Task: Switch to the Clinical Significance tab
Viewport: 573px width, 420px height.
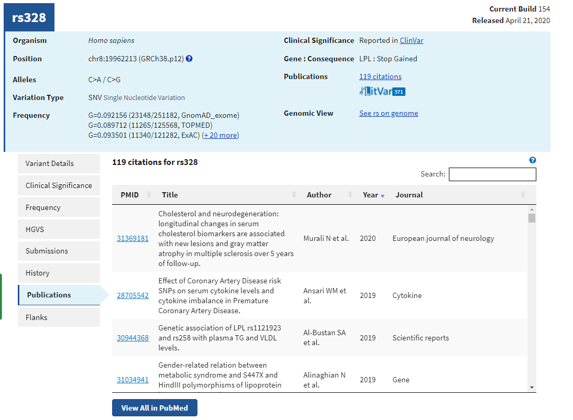Action: 59,185
